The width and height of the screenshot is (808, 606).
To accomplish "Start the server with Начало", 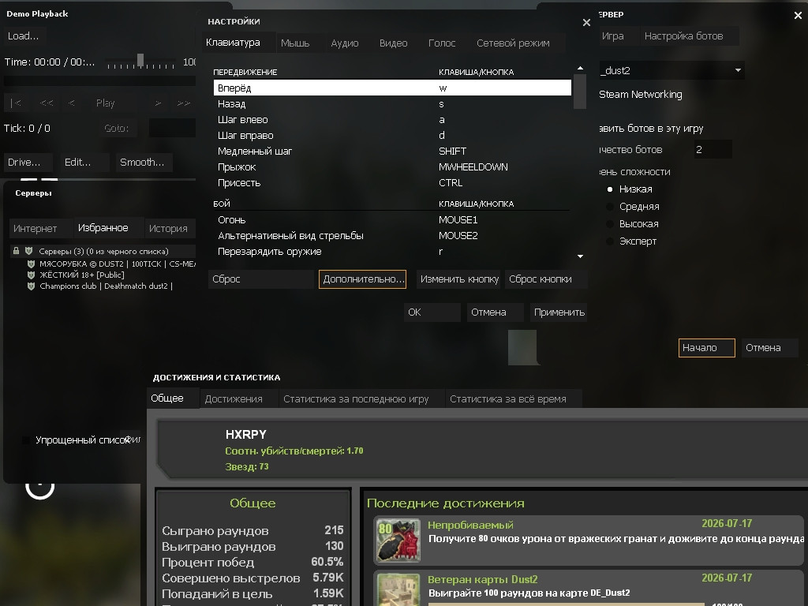I will (706, 348).
